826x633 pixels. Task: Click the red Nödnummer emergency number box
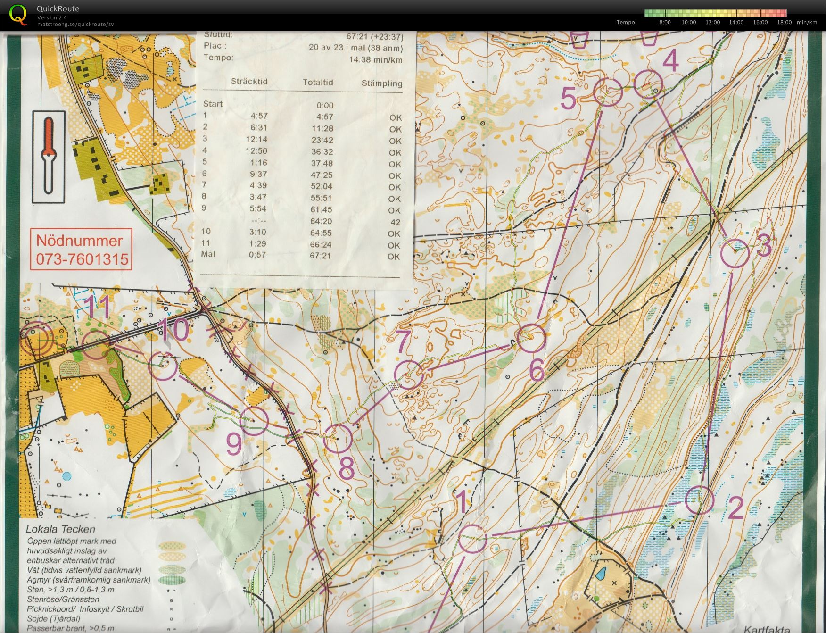tap(81, 250)
